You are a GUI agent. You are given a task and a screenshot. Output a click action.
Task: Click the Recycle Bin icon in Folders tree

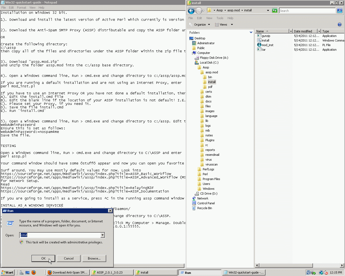[x=194, y=208]
